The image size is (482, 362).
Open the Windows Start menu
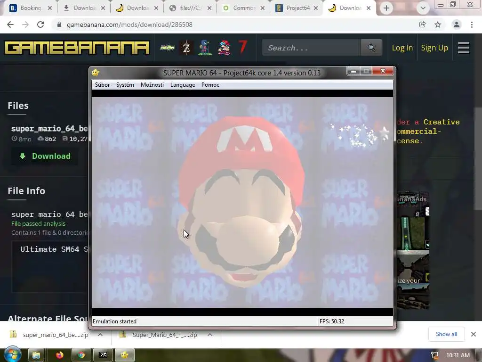tap(13, 354)
